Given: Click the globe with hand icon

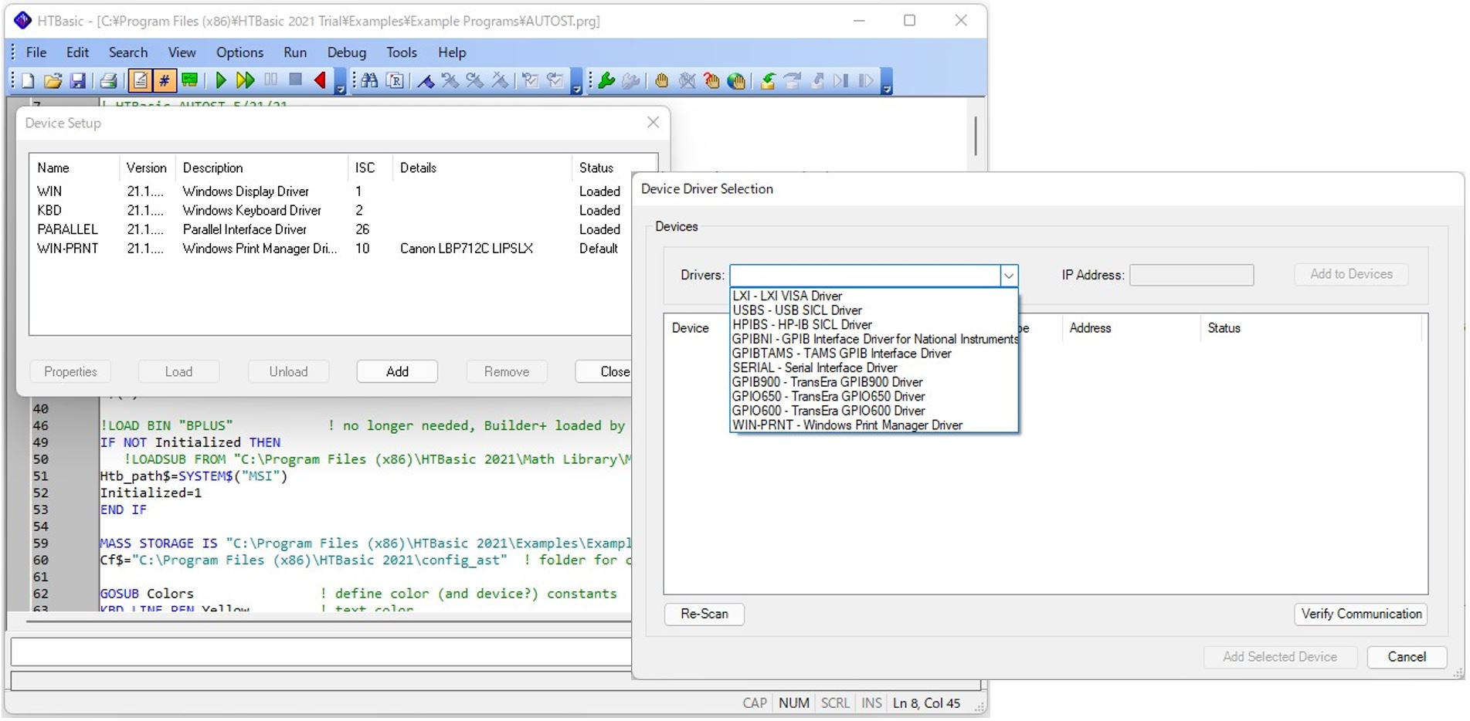Looking at the screenshot, I should (x=736, y=80).
